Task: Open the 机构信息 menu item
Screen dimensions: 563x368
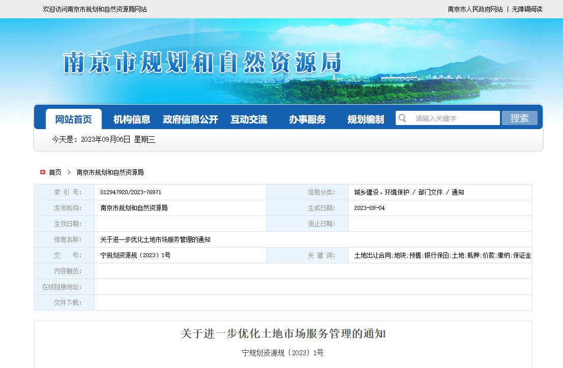Action: (x=132, y=119)
